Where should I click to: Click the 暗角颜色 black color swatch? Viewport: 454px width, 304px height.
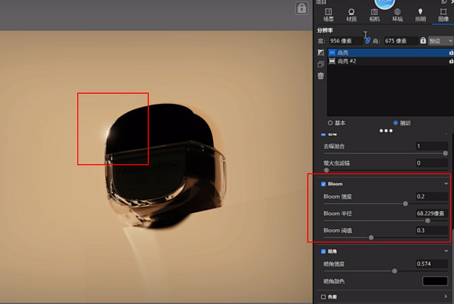click(435, 281)
